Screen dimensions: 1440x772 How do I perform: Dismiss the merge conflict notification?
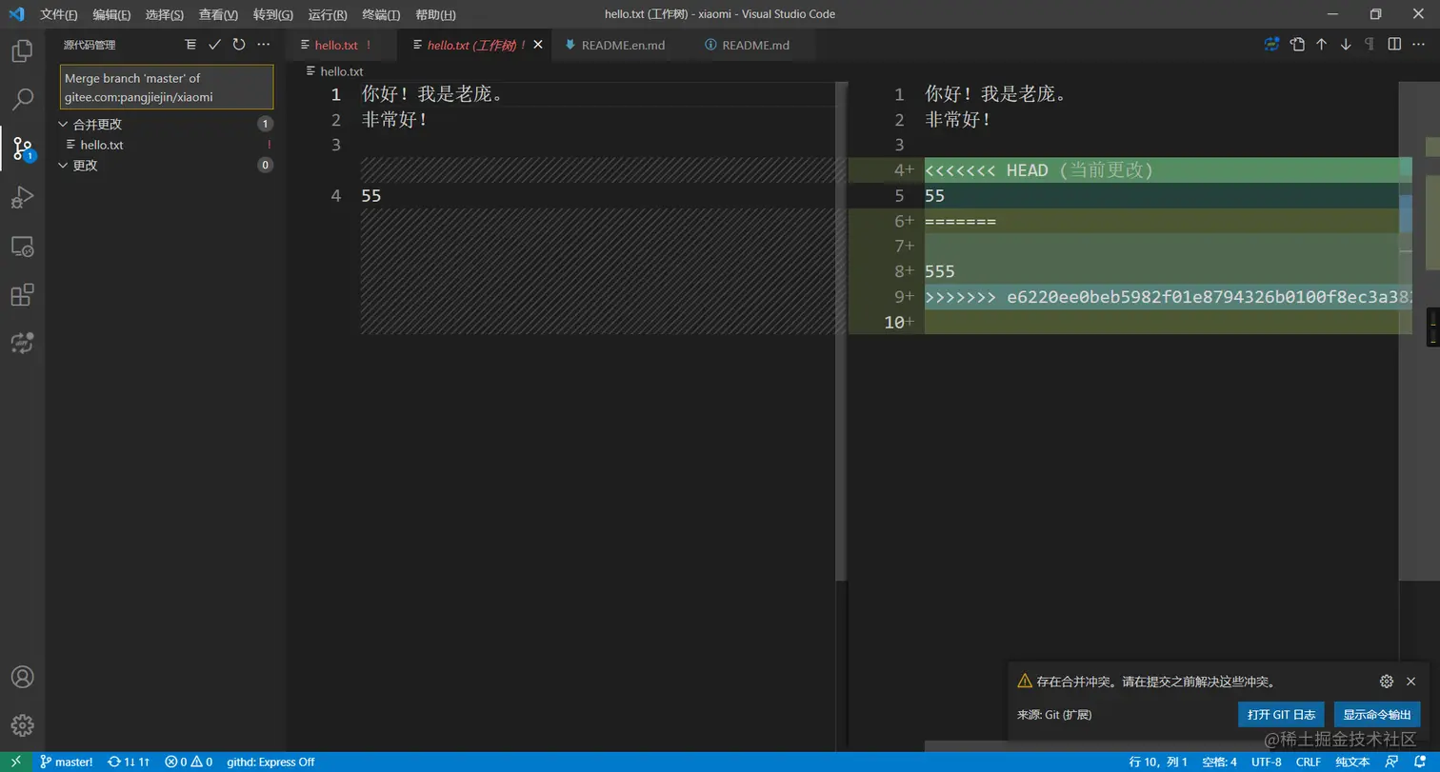(x=1411, y=681)
